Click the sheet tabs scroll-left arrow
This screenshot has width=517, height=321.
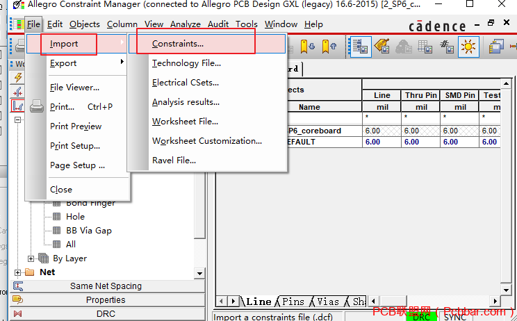pos(221,301)
